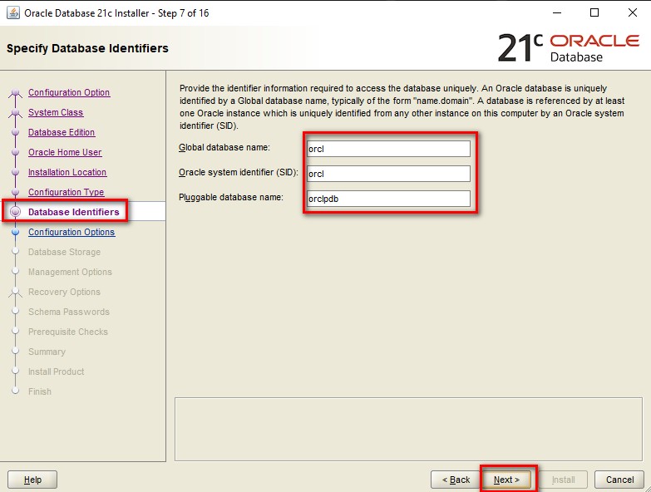The image size is (651, 492).
Task: Open the Configuration Options step link
Action: (72, 232)
